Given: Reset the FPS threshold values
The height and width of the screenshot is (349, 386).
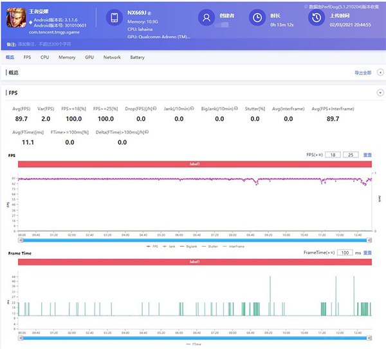Looking at the screenshot, I should tap(367, 155).
